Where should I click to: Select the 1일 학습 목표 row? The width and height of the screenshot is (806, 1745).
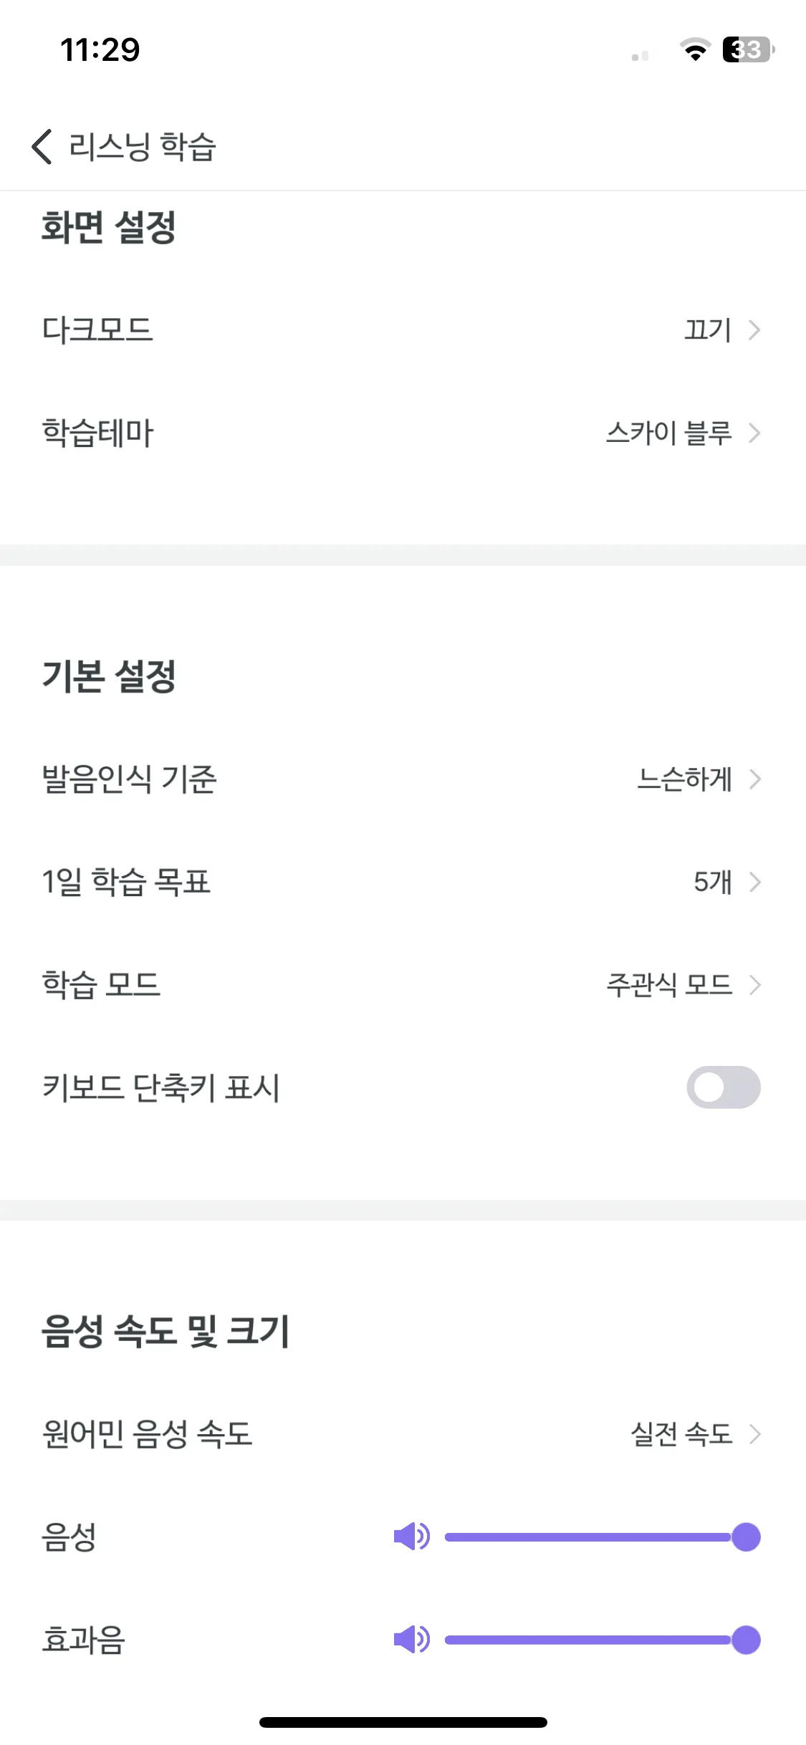[403, 882]
